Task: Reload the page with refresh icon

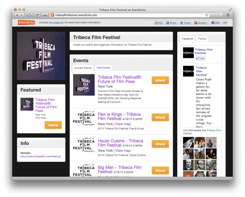Action: point(207,15)
